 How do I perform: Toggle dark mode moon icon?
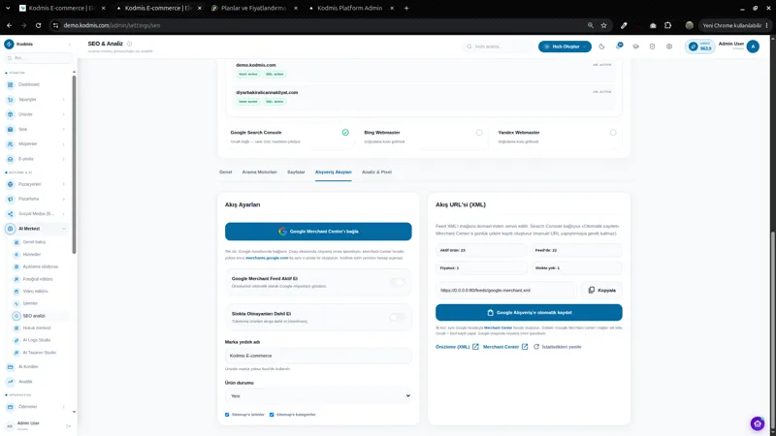(x=601, y=47)
